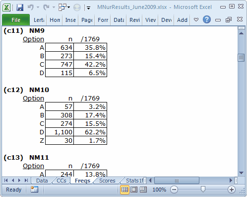
Task: Click the macro recording icon in status bar
Action: [34, 190]
